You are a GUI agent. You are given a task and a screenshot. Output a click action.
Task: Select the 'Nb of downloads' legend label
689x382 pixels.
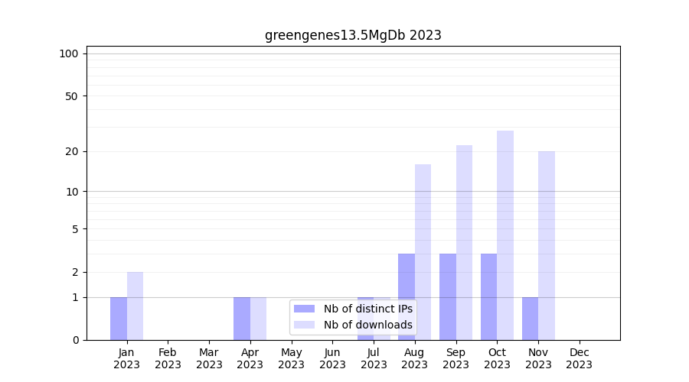[368, 325]
